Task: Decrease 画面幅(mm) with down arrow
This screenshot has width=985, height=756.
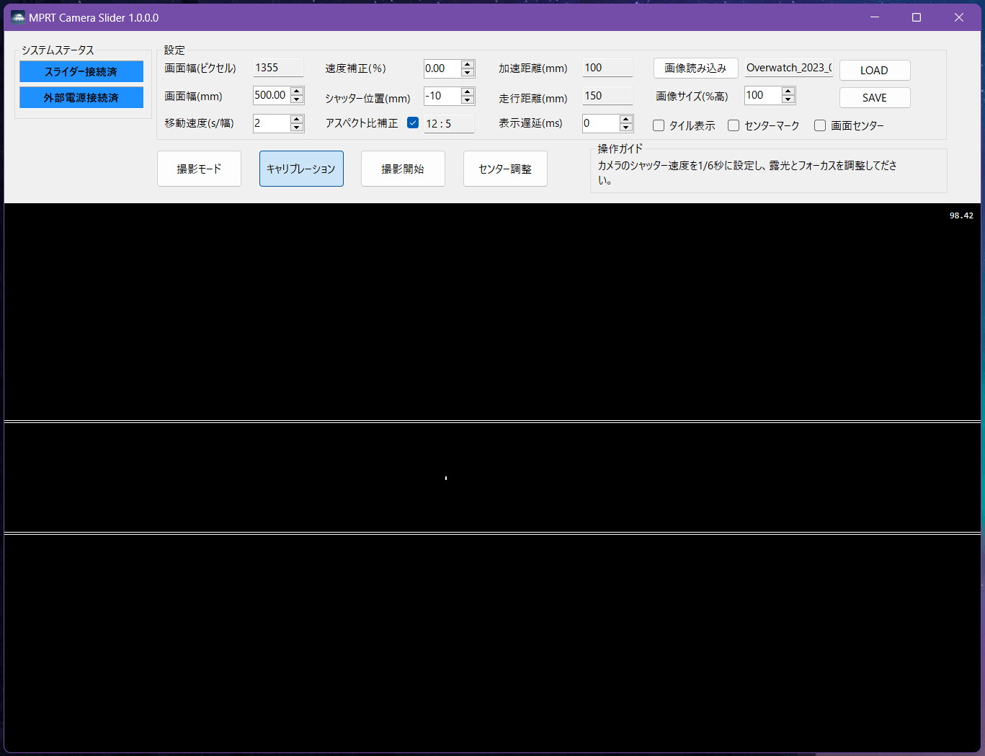Action: 297,99
